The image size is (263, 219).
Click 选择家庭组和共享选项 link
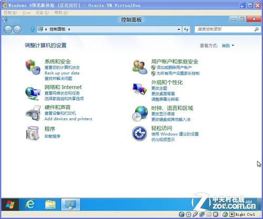(x=64, y=99)
